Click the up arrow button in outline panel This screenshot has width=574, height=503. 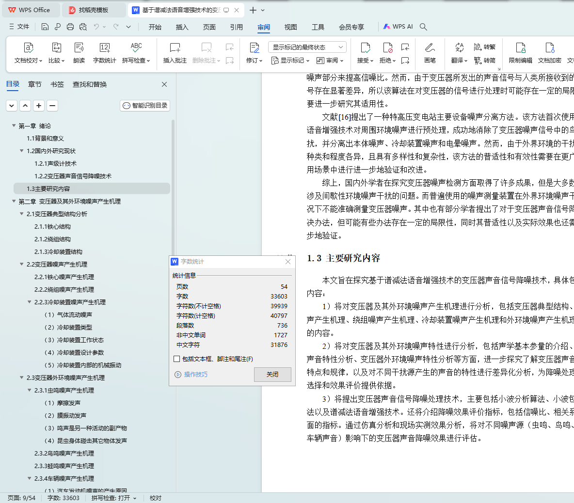[25, 106]
